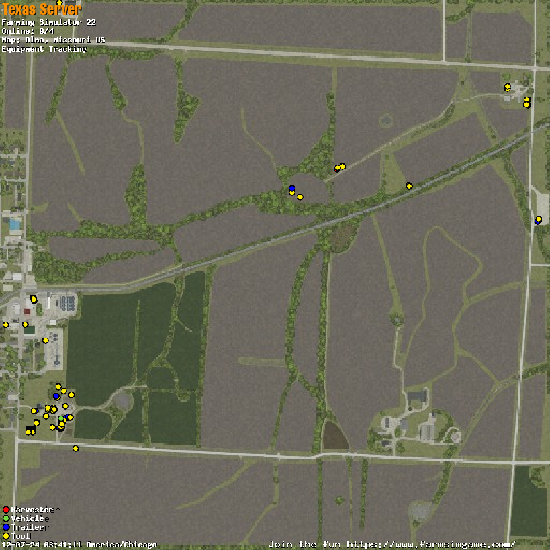This screenshot has width=550, height=550.
Task: Click the green Vehicle legend dot
Action: point(6,518)
